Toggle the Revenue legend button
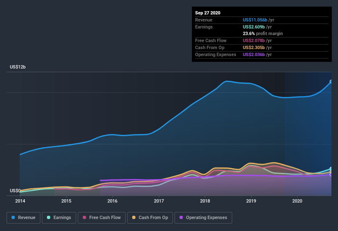This screenshot has height=231, width=338. 23,218
